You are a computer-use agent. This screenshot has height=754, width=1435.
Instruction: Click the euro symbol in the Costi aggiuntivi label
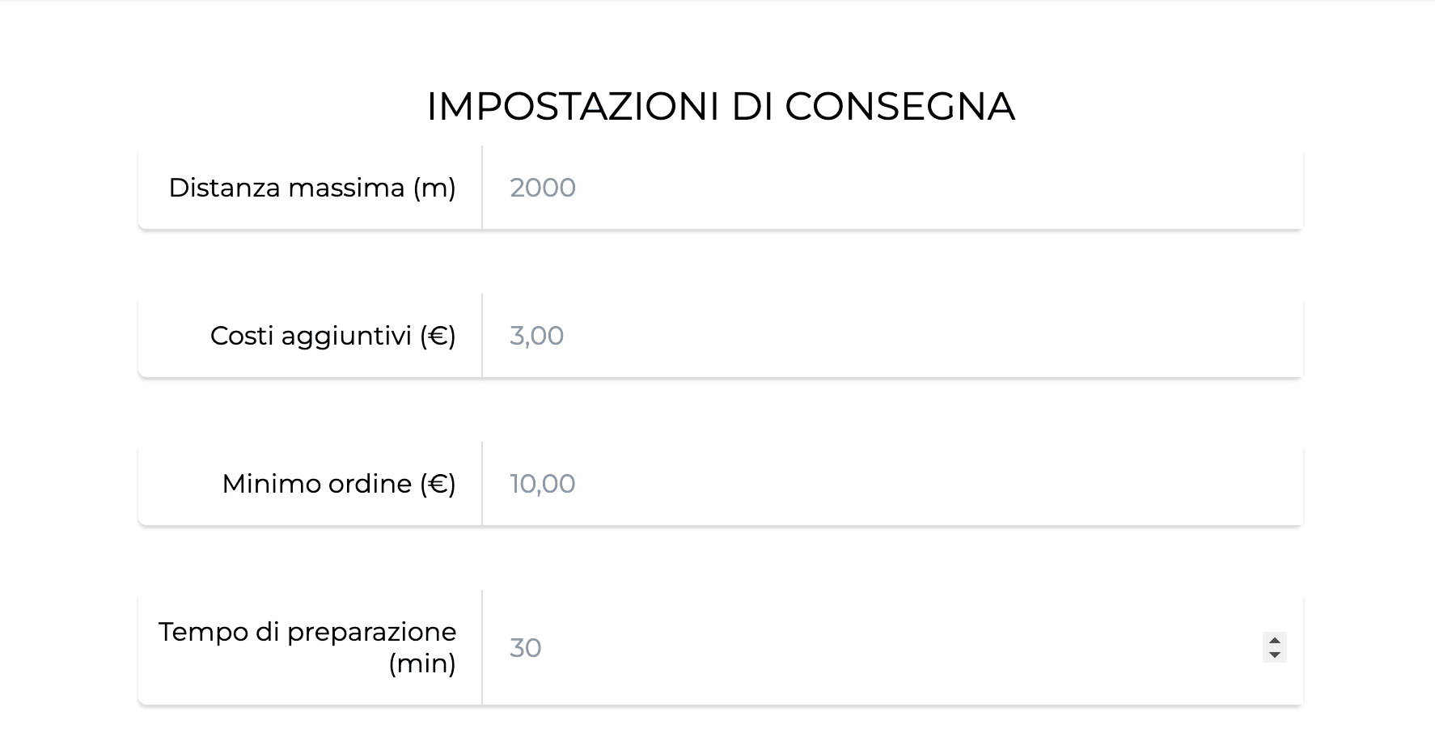pos(438,336)
